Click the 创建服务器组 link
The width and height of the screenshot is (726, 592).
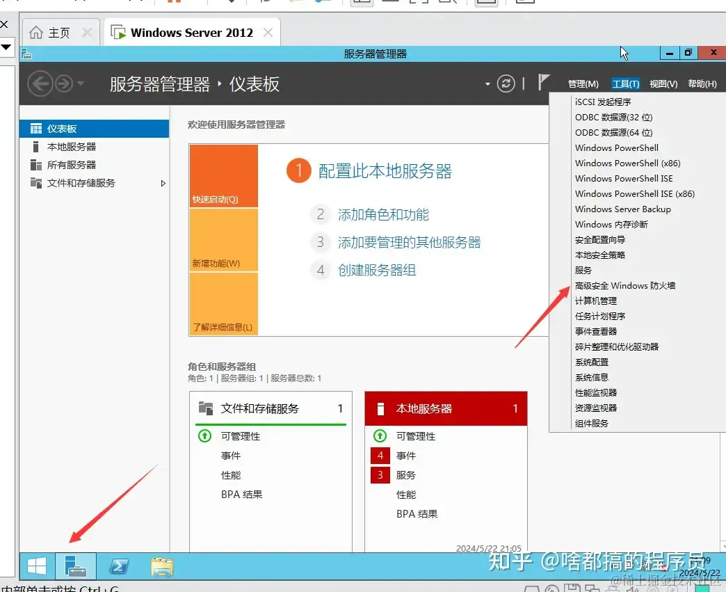(377, 270)
